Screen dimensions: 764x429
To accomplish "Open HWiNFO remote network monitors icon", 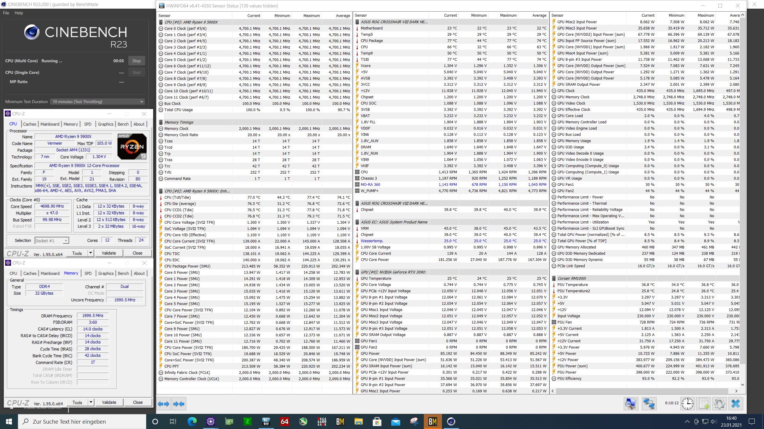I will click(x=649, y=404).
